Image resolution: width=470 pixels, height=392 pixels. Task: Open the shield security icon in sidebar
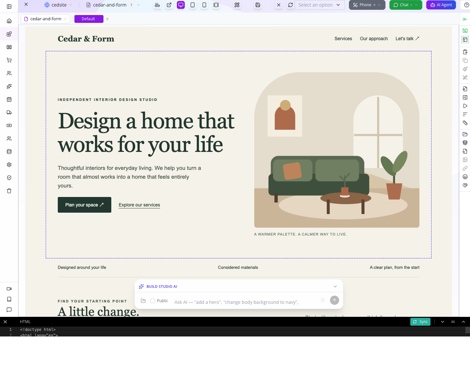coord(9,178)
